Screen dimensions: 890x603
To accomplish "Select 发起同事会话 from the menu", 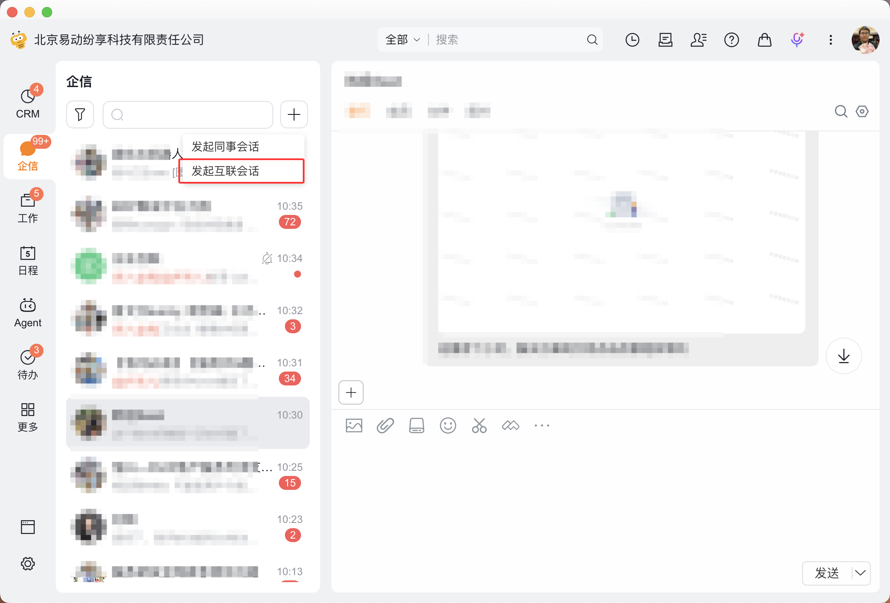I will coord(243,147).
